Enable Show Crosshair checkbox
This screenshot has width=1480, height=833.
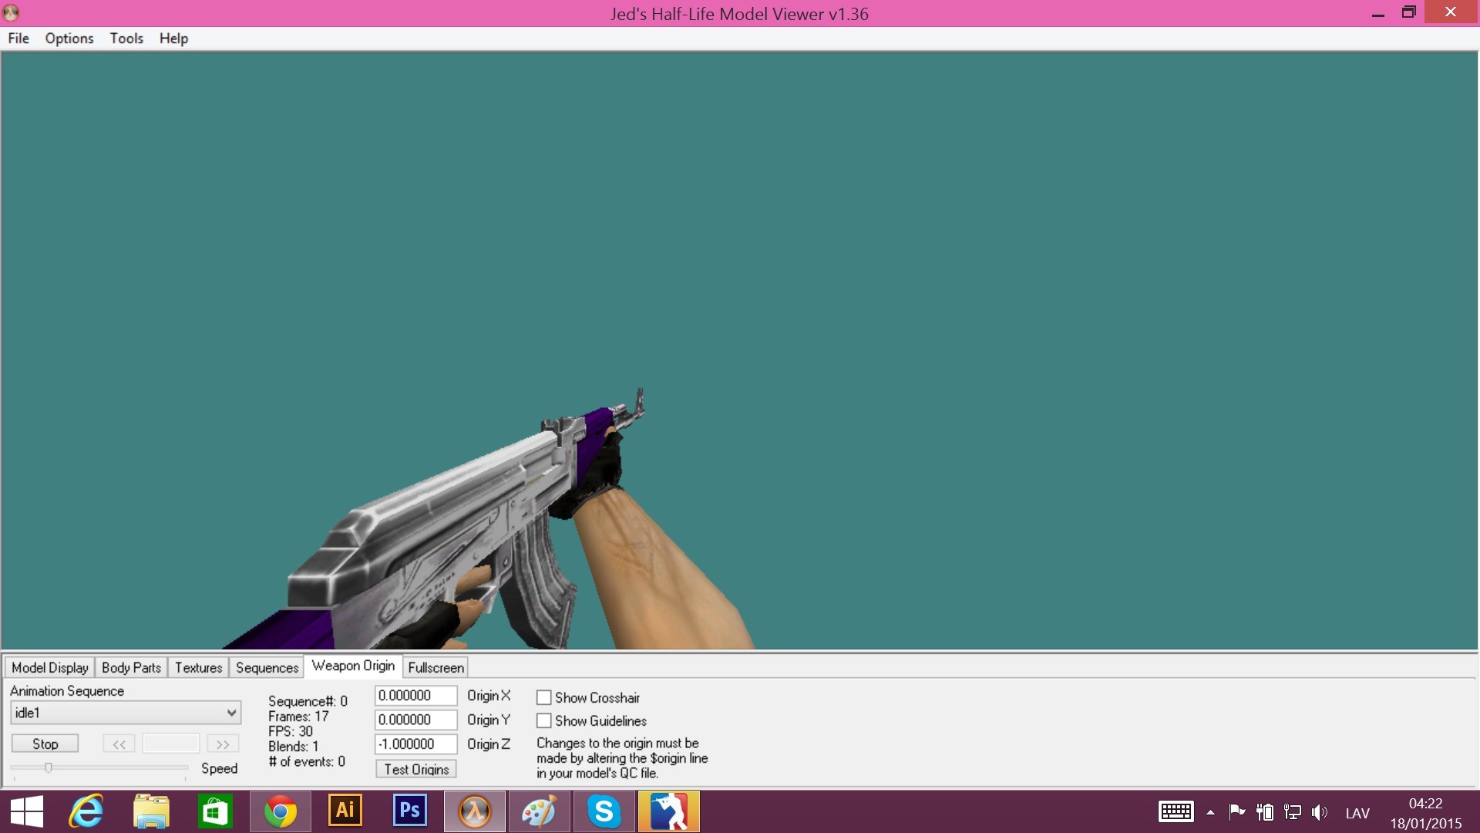pyautogui.click(x=544, y=697)
